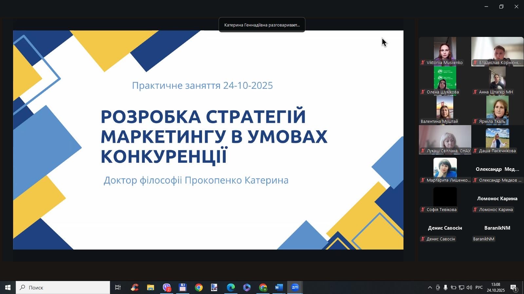Open Microsoft Word in the taskbar

(279, 287)
